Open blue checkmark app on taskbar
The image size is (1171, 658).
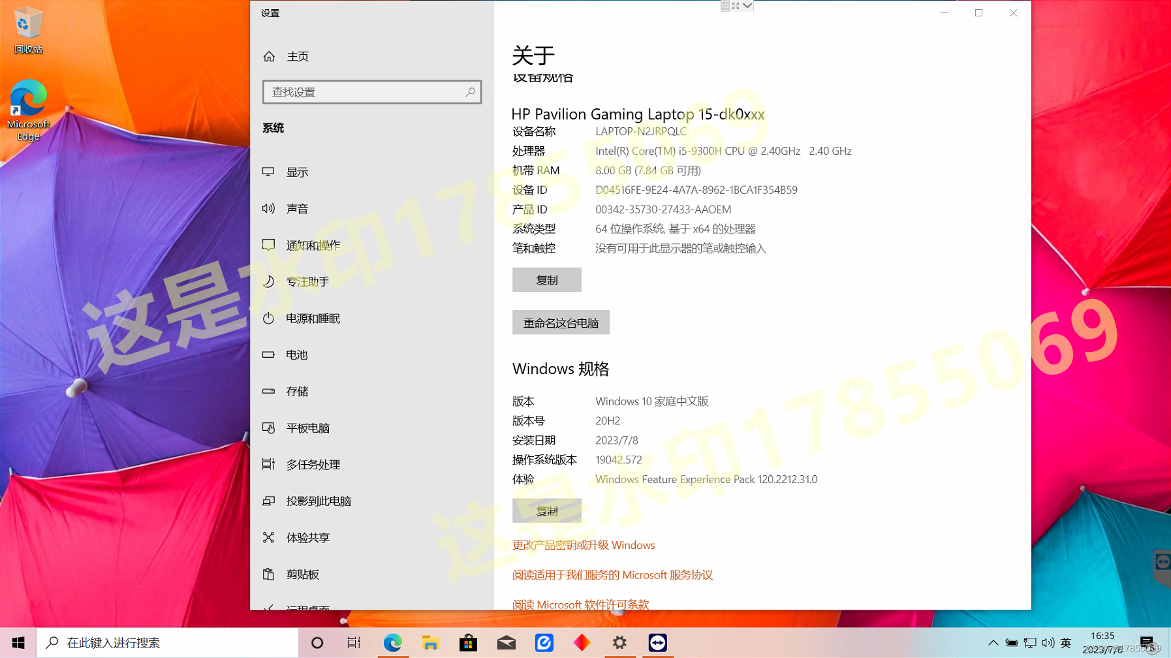544,643
